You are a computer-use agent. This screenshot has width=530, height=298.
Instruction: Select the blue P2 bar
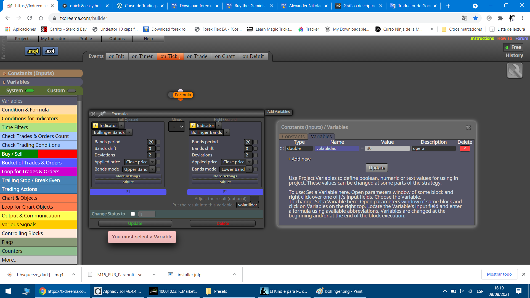[x=225, y=192]
